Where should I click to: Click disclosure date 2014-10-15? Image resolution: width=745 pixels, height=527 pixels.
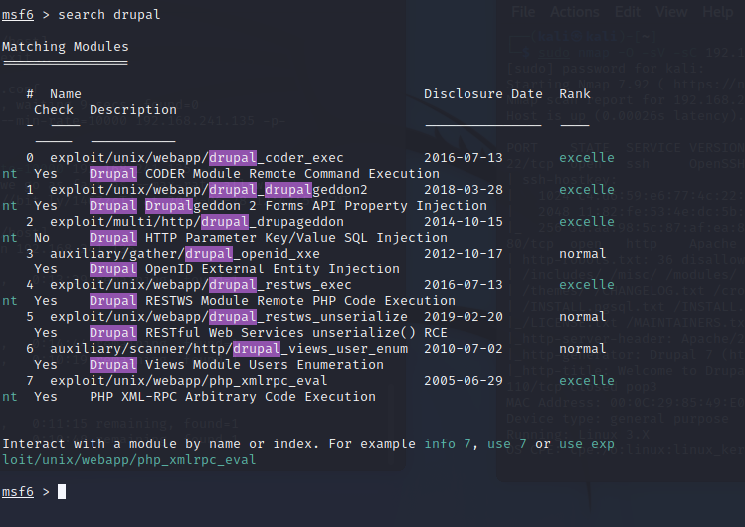464,222
